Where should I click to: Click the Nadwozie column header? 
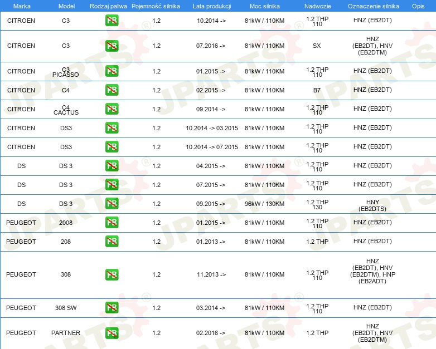point(318,6)
